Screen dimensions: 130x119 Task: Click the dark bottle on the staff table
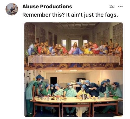[54, 97]
